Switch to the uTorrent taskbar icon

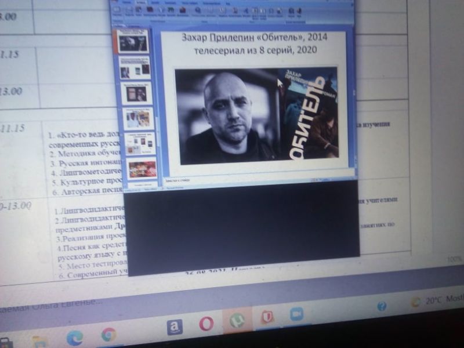coord(237,321)
